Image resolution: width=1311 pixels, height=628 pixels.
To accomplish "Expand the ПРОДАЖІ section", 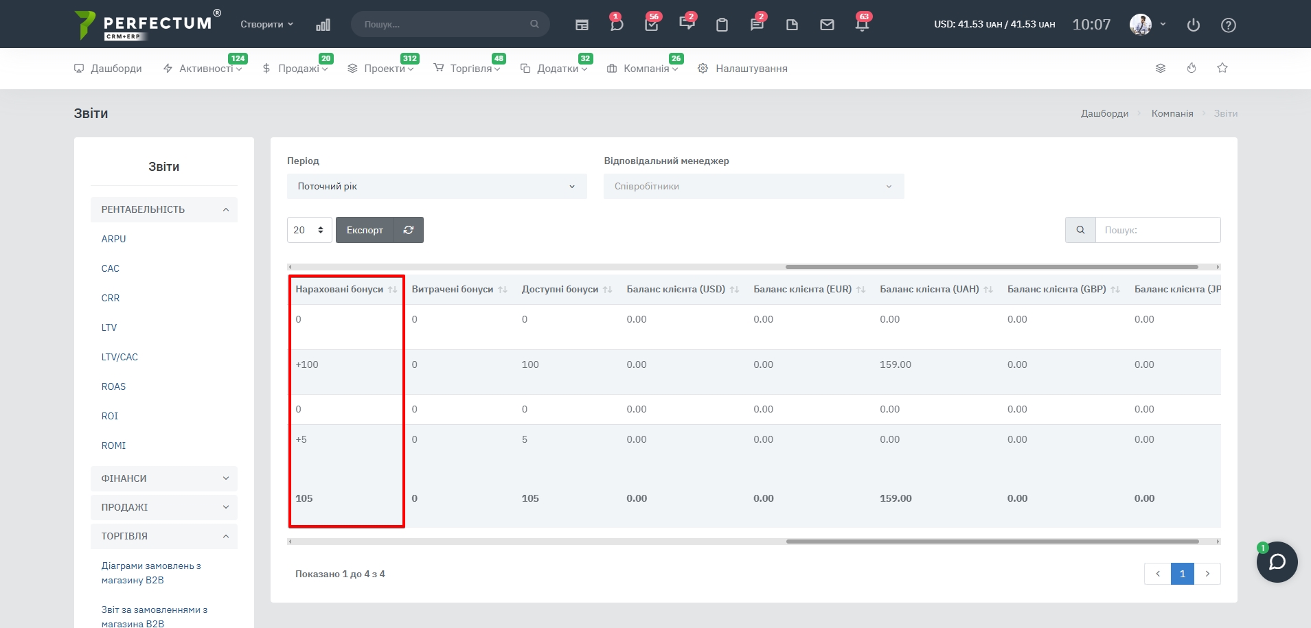I will click(x=164, y=507).
